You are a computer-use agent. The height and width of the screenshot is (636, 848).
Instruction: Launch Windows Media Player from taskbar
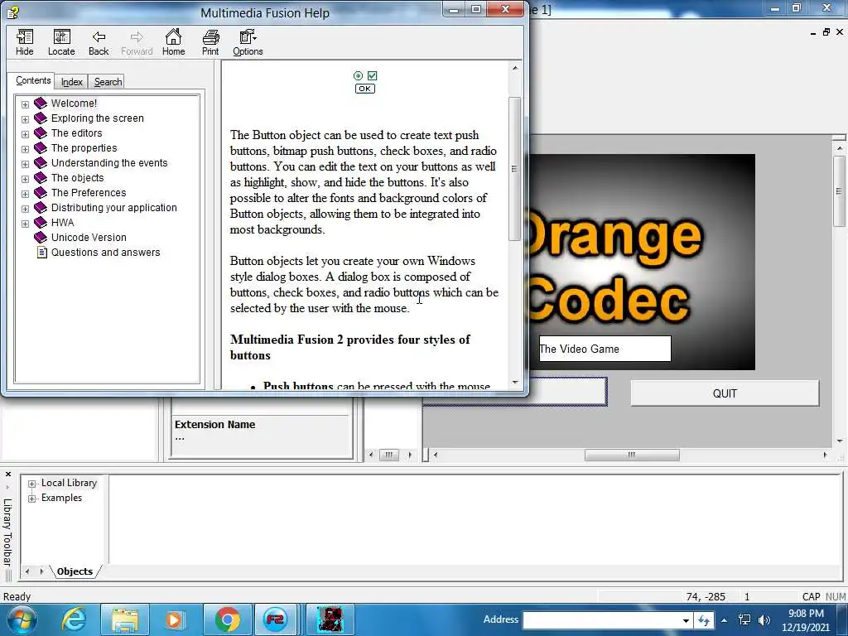(174, 619)
